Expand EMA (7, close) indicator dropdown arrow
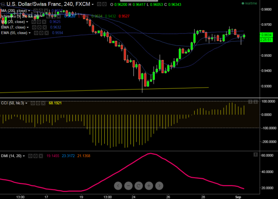This screenshot has height=199, width=278. pos(28,28)
